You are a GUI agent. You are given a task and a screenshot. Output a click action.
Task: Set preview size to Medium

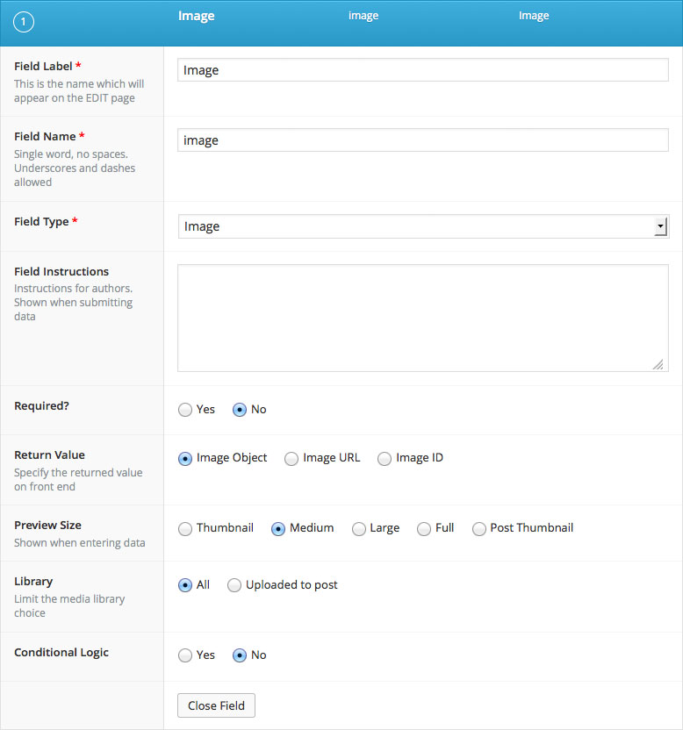[x=278, y=529]
